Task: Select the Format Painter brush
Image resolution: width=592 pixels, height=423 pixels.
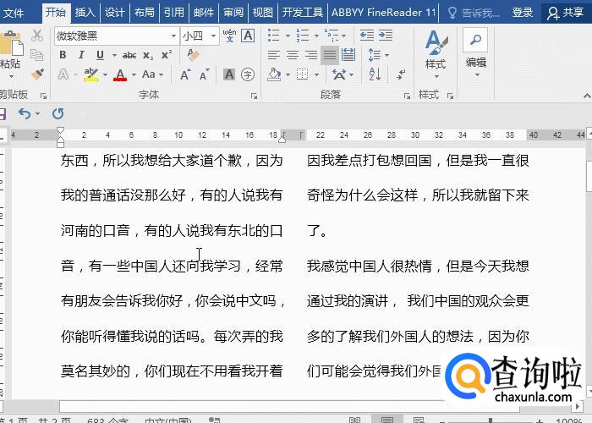Action: click(37, 74)
